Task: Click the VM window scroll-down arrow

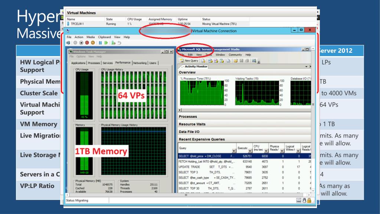Action: point(313,191)
